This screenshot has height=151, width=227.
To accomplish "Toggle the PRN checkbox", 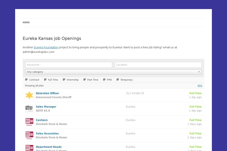I will [x=104, y=80].
